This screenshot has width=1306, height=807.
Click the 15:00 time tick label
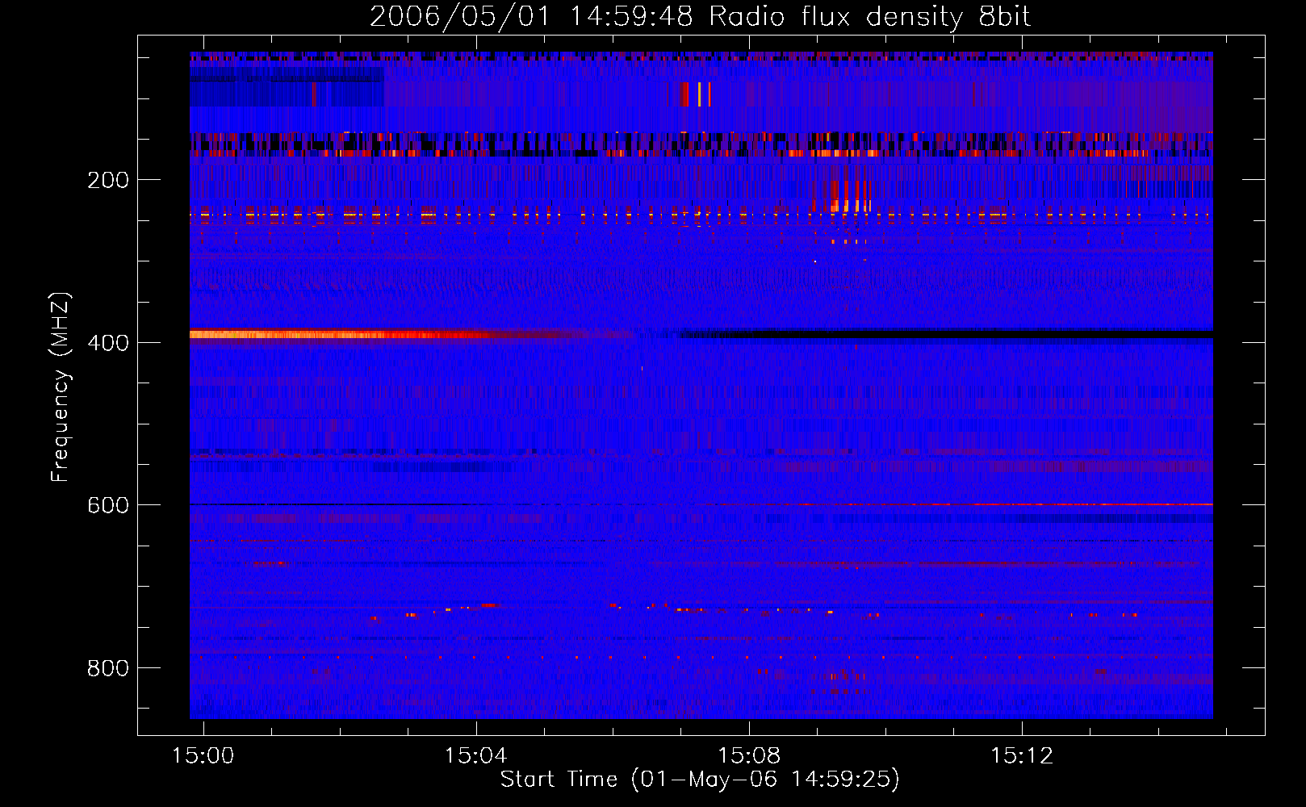pos(203,755)
